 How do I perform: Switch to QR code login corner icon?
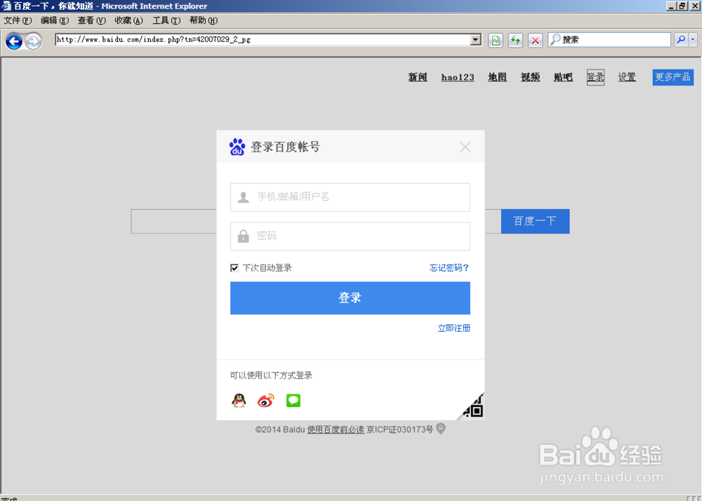click(x=474, y=408)
